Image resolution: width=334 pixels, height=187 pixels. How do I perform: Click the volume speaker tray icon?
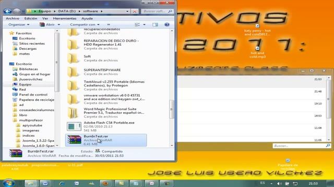(x=279, y=183)
